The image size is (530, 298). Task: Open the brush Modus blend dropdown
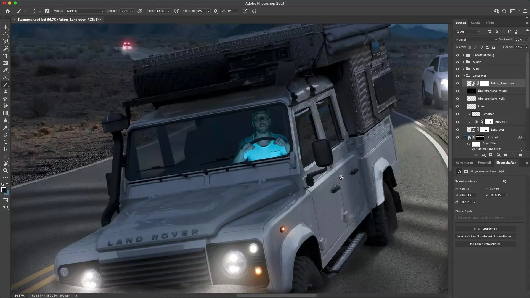(x=85, y=11)
